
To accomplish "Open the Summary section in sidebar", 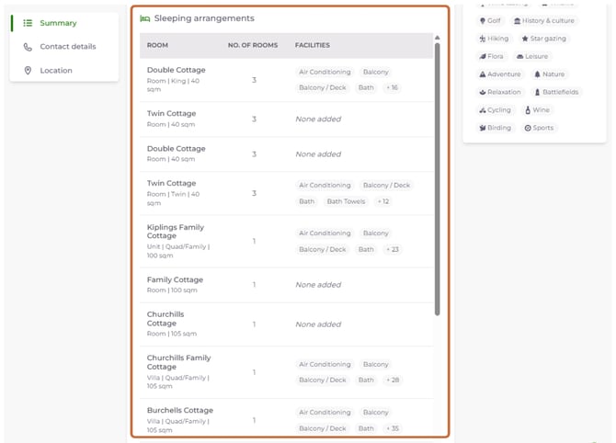I will 58,23.
